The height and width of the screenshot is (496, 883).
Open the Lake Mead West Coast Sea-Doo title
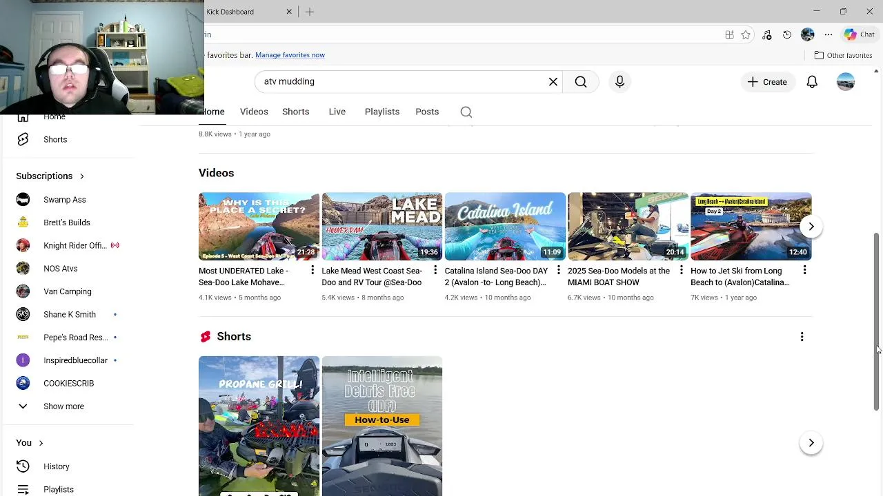pyautogui.click(x=372, y=276)
